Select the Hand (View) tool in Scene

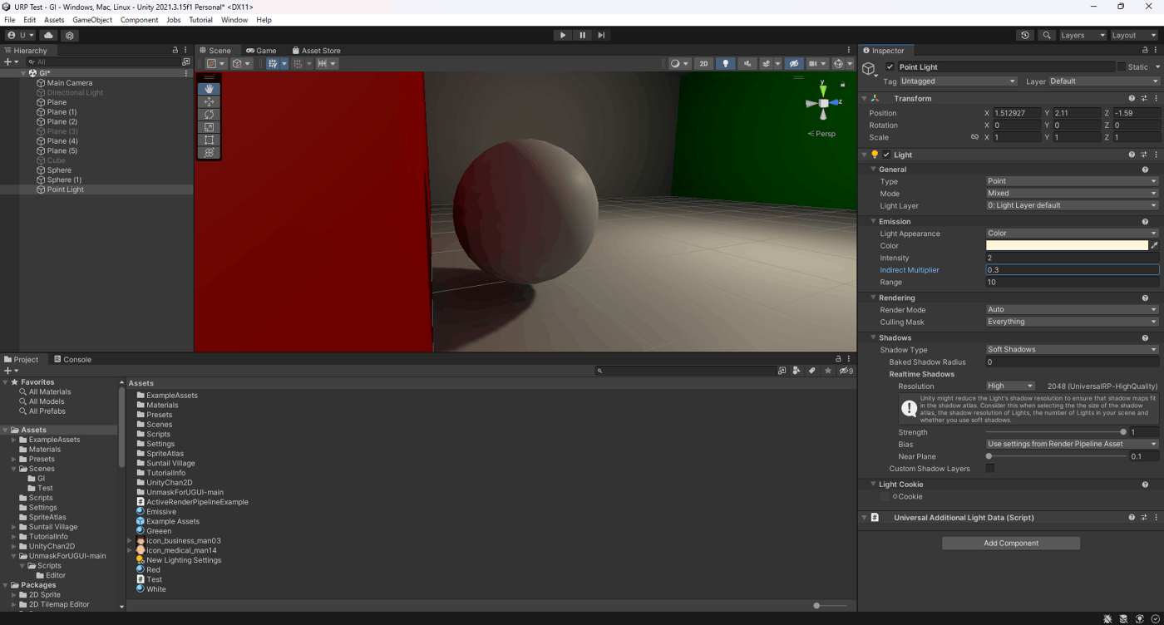point(210,89)
